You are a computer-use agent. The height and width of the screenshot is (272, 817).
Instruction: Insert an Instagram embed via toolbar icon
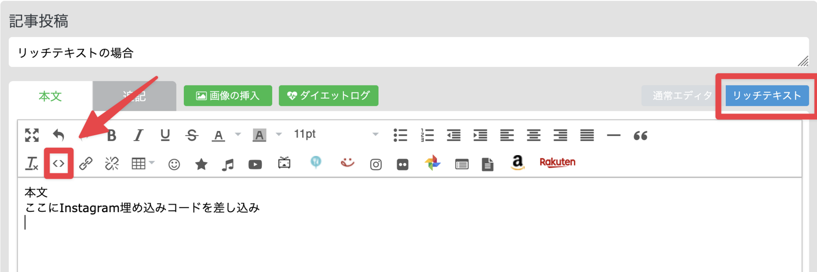(x=376, y=164)
